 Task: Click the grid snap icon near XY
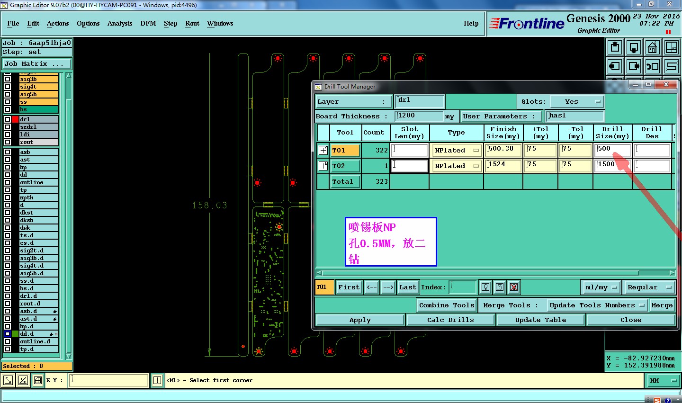pos(38,380)
